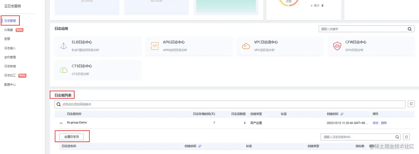
Task: Click the log stream search magnifier icon
Action: (397, 137)
